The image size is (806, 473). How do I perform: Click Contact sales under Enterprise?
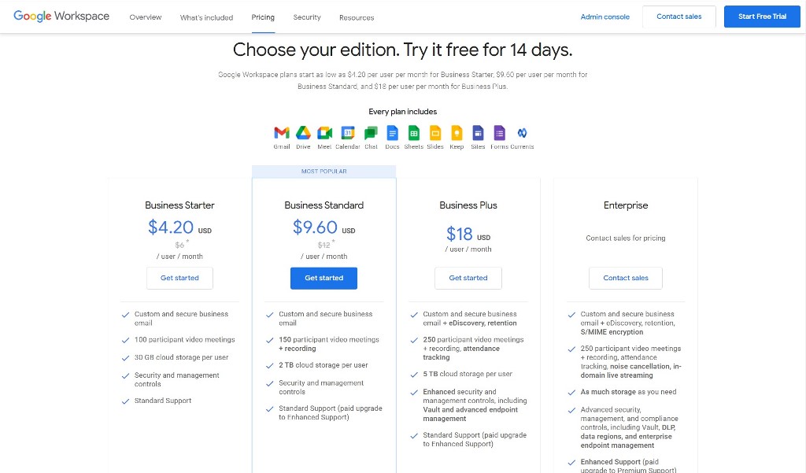pyautogui.click(x=625, y=278)
